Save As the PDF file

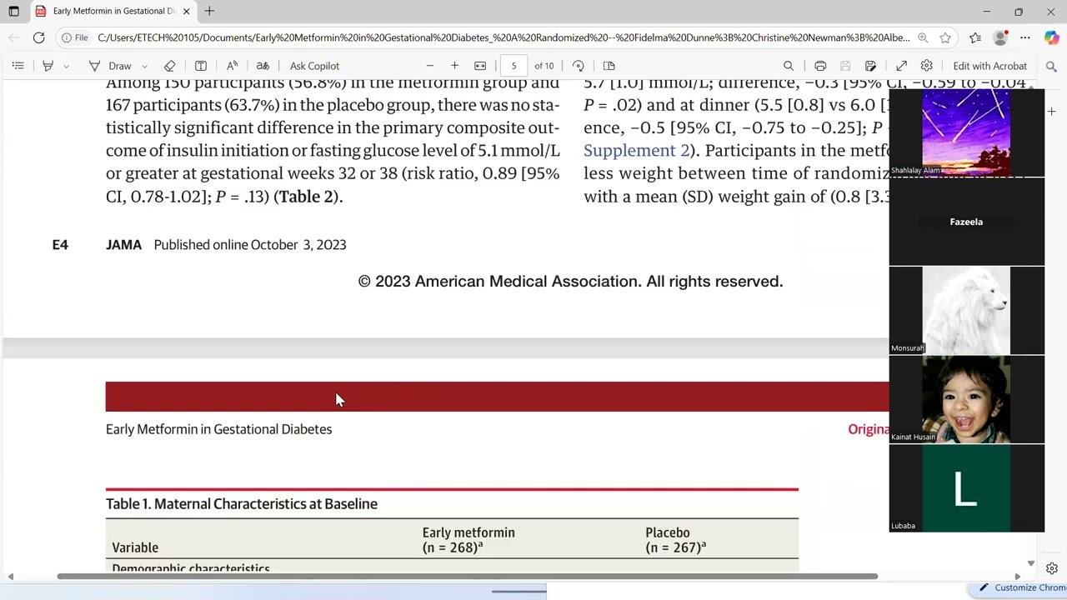[x=870, y=66]
